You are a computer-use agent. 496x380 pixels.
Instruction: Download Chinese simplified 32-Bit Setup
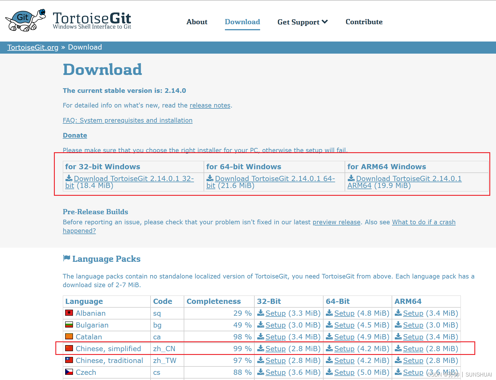click(x=275, y=349)
